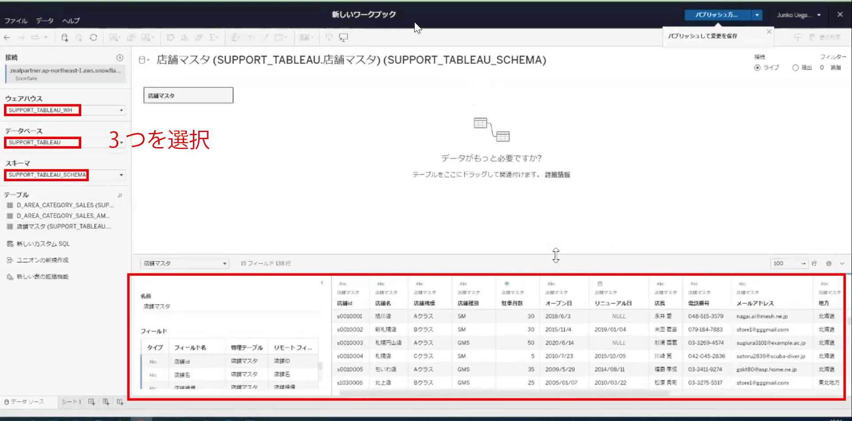
Task: Open the データ menu
Action: tap(45, 21)
